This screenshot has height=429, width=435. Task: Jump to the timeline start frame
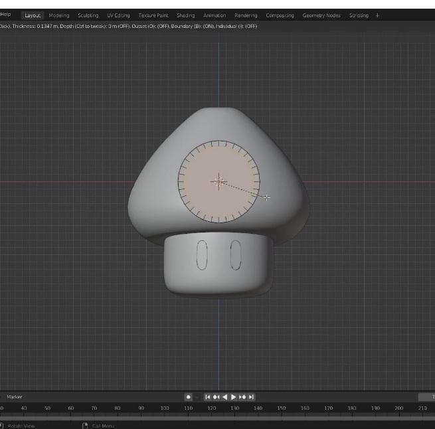tap(207, 397)
